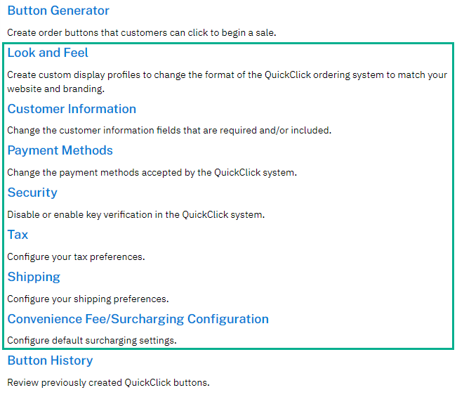The image size is (457, 397).
Task: Click 'Review previously created QuickClick buttons' text
Action: click(108, 383)
